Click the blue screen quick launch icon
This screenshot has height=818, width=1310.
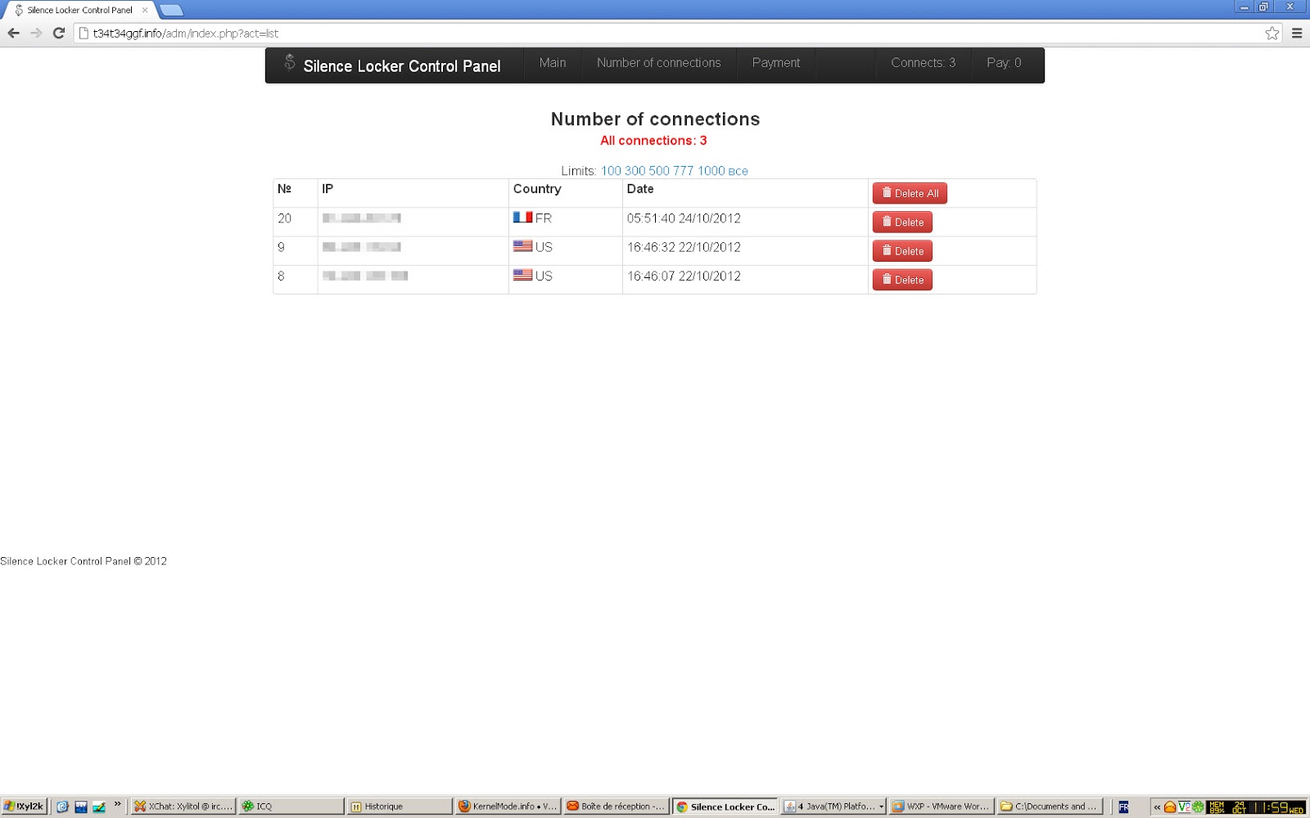click(x=81, y=807)
